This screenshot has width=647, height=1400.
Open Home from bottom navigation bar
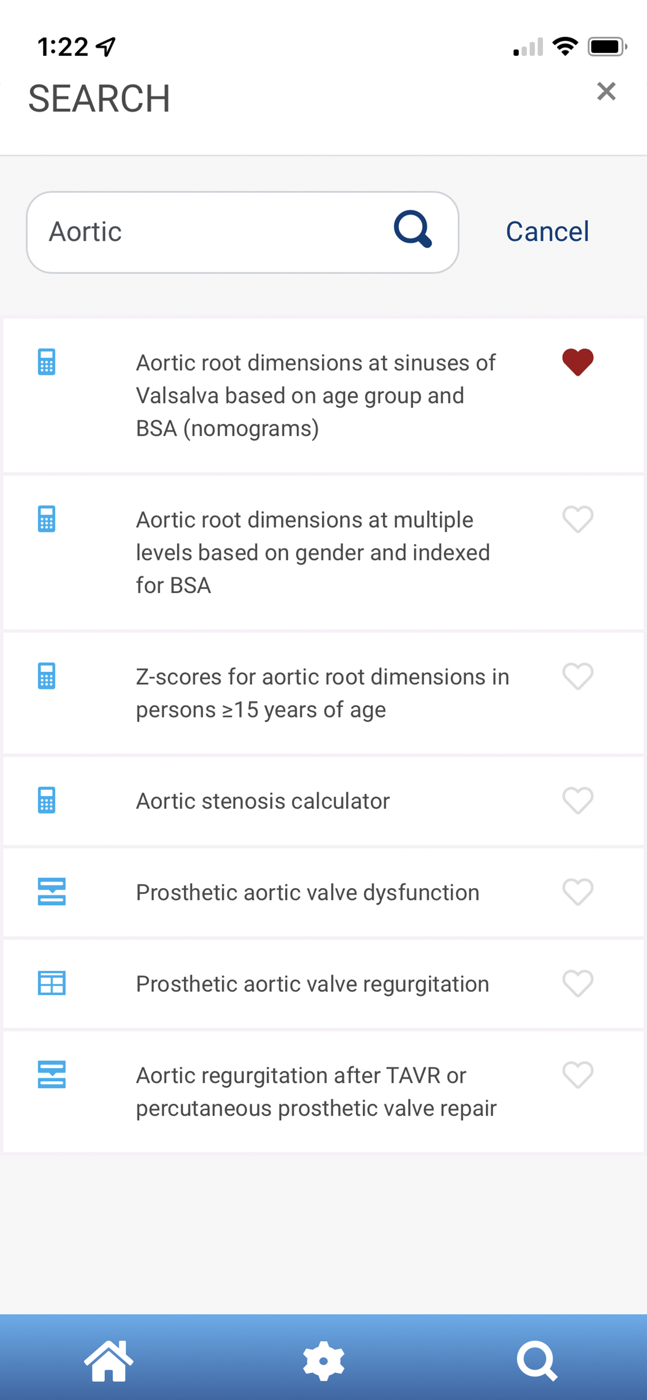click(x=108, y=1360)
